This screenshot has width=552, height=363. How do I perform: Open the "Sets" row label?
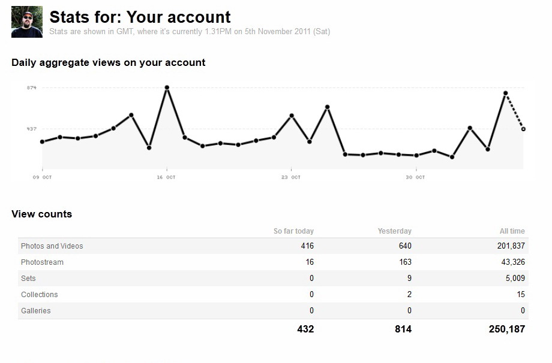click(28, 279)
